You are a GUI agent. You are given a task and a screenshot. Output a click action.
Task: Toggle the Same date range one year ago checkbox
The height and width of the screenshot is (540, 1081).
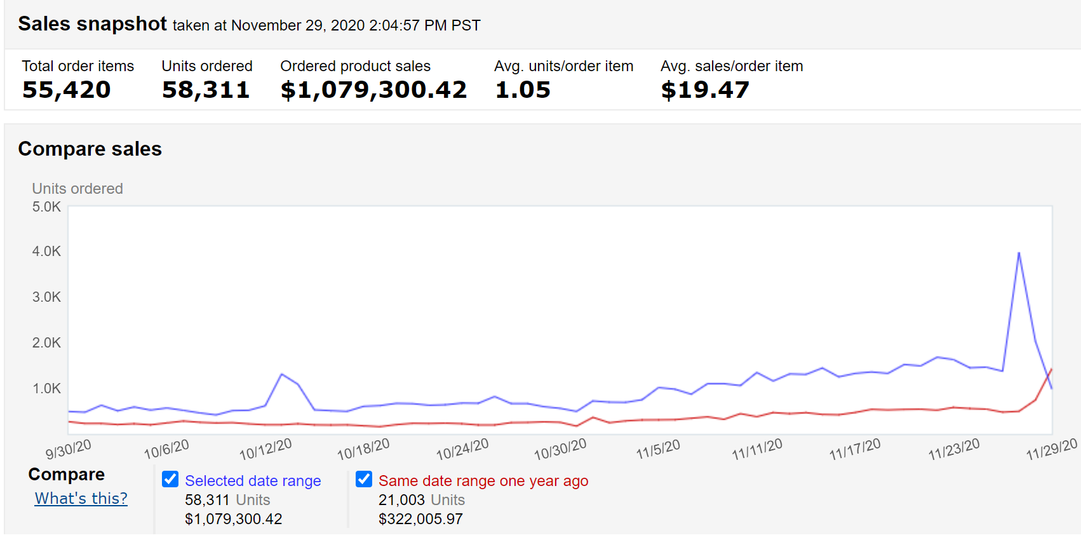coord(364,479)
